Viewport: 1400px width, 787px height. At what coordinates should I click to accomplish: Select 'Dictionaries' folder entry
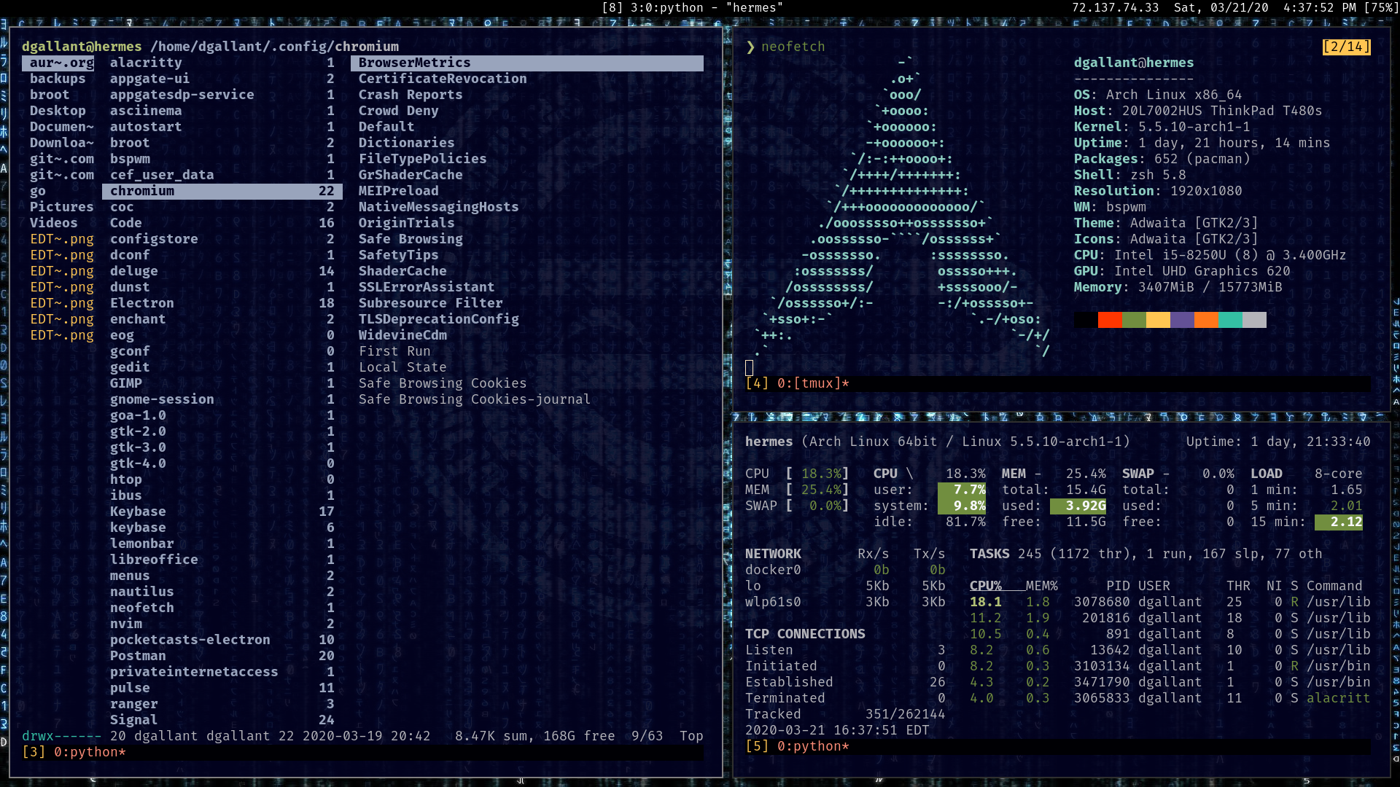point(406,144)
